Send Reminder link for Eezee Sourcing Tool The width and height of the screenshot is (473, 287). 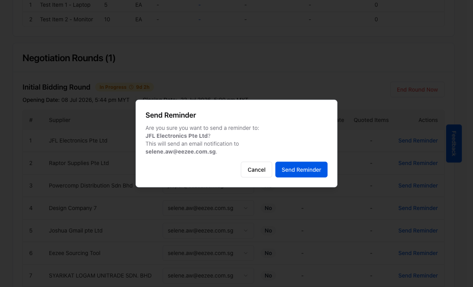click(x=418, y=253)
